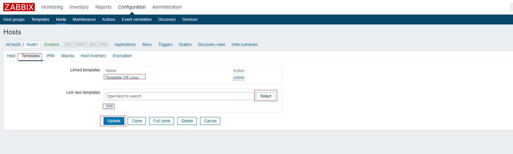Open the Items link
The image size is (513, 154).
point(147,45)
